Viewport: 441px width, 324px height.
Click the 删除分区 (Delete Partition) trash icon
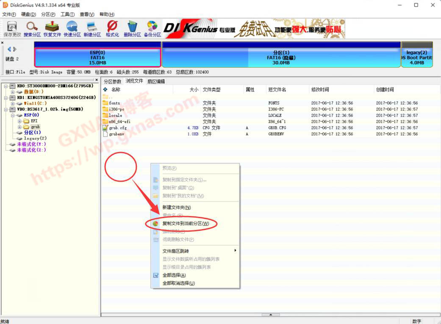click(x=132, y=29)
